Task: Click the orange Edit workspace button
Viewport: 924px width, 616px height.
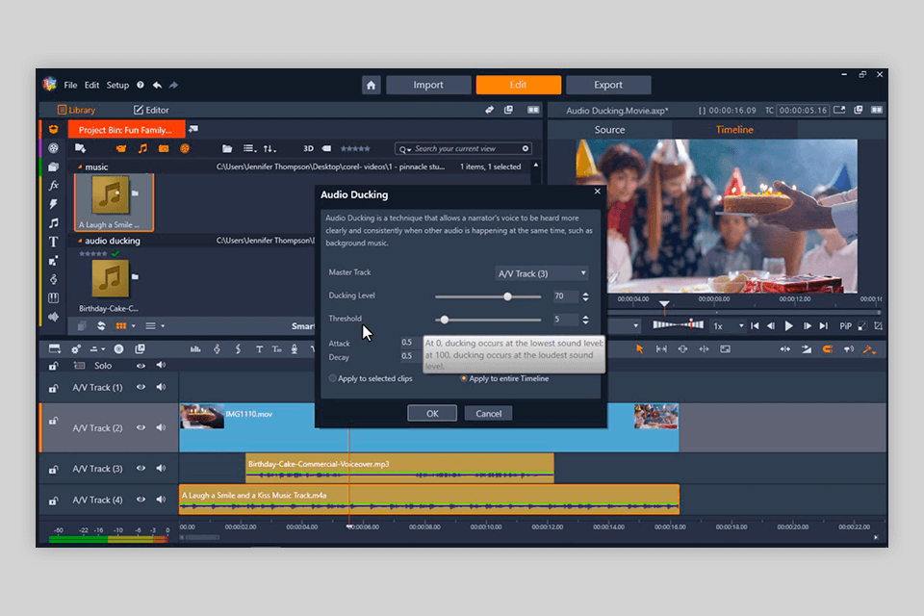Action: pos(519,85)
